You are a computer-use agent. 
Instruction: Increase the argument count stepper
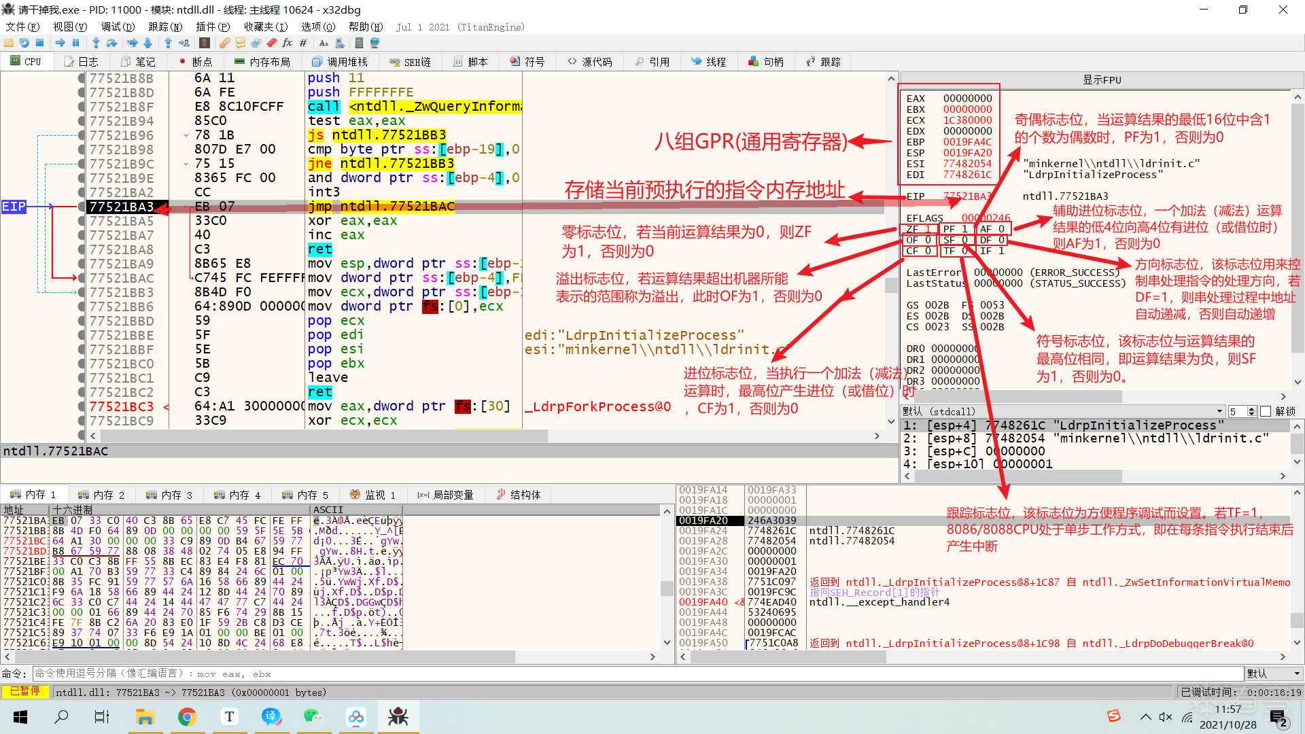click(1252, 408)
